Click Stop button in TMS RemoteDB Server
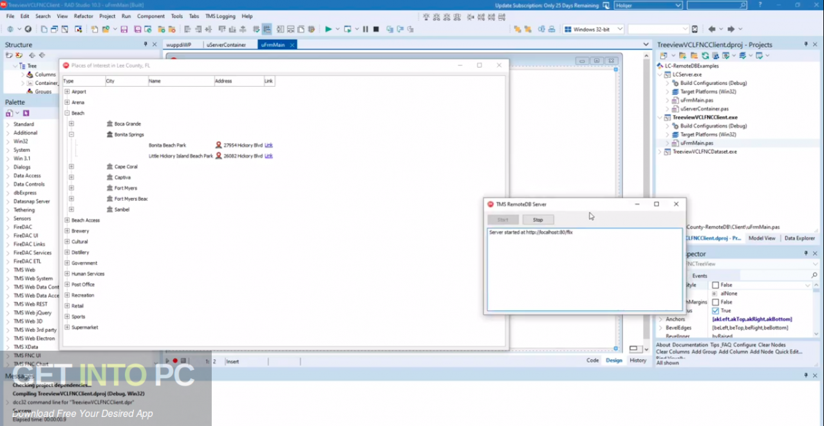The height and width of the screenshot is (426, 824). pyautogui.click(x=538, y=220)
